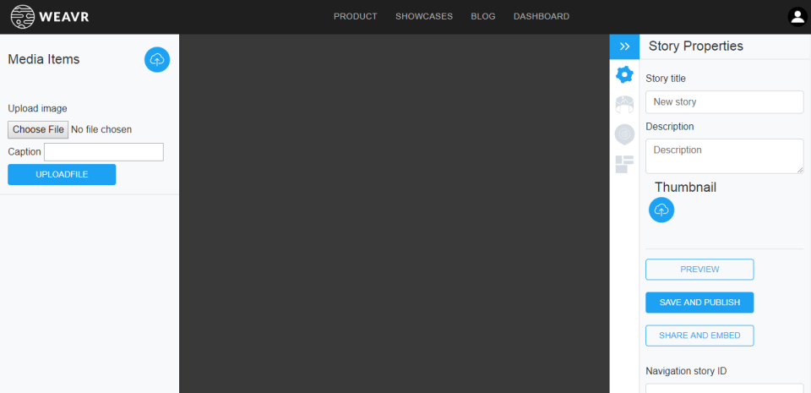Open the hotspot target panel icon
This screenshot has width=811, height=393.
click(x=624, y=134)
